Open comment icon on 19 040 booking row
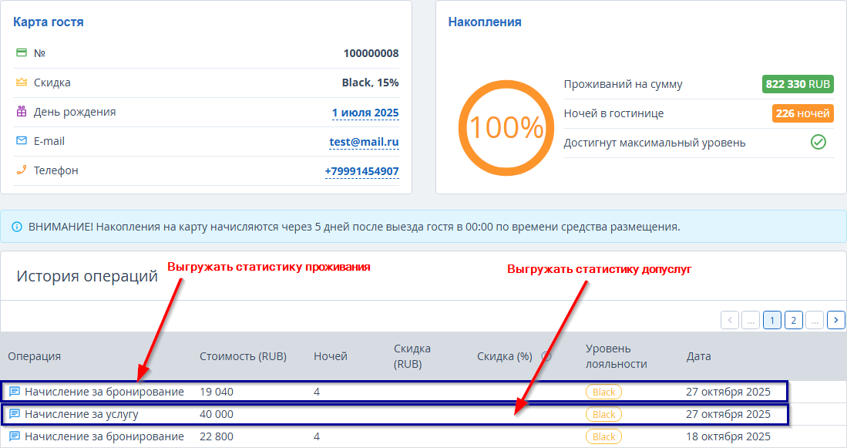The width and height of the screenshot is (847, 448). click(14, 392)
